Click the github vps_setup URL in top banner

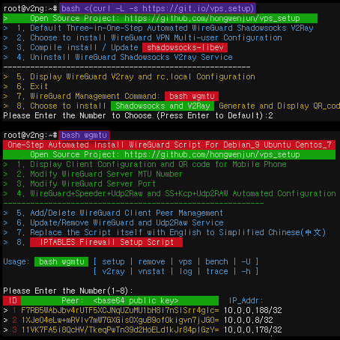tap(212, 18)
